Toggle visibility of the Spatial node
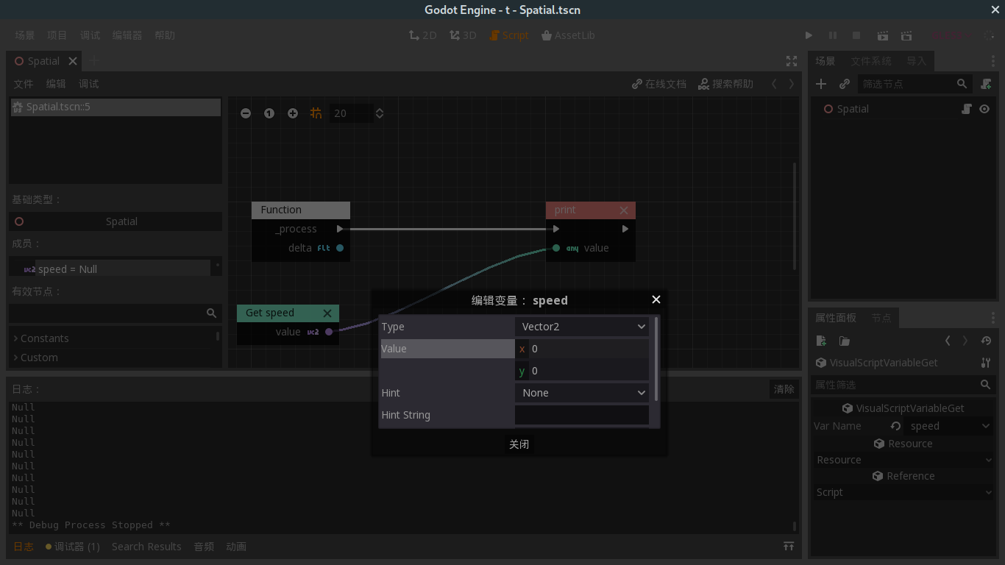 [x=984, y=108]
